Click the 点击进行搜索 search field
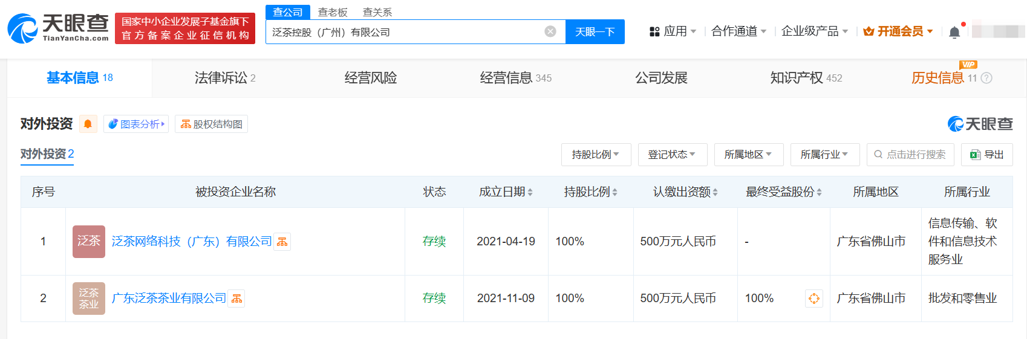Viewport: 1027px width, 339px height. point(910,155)
